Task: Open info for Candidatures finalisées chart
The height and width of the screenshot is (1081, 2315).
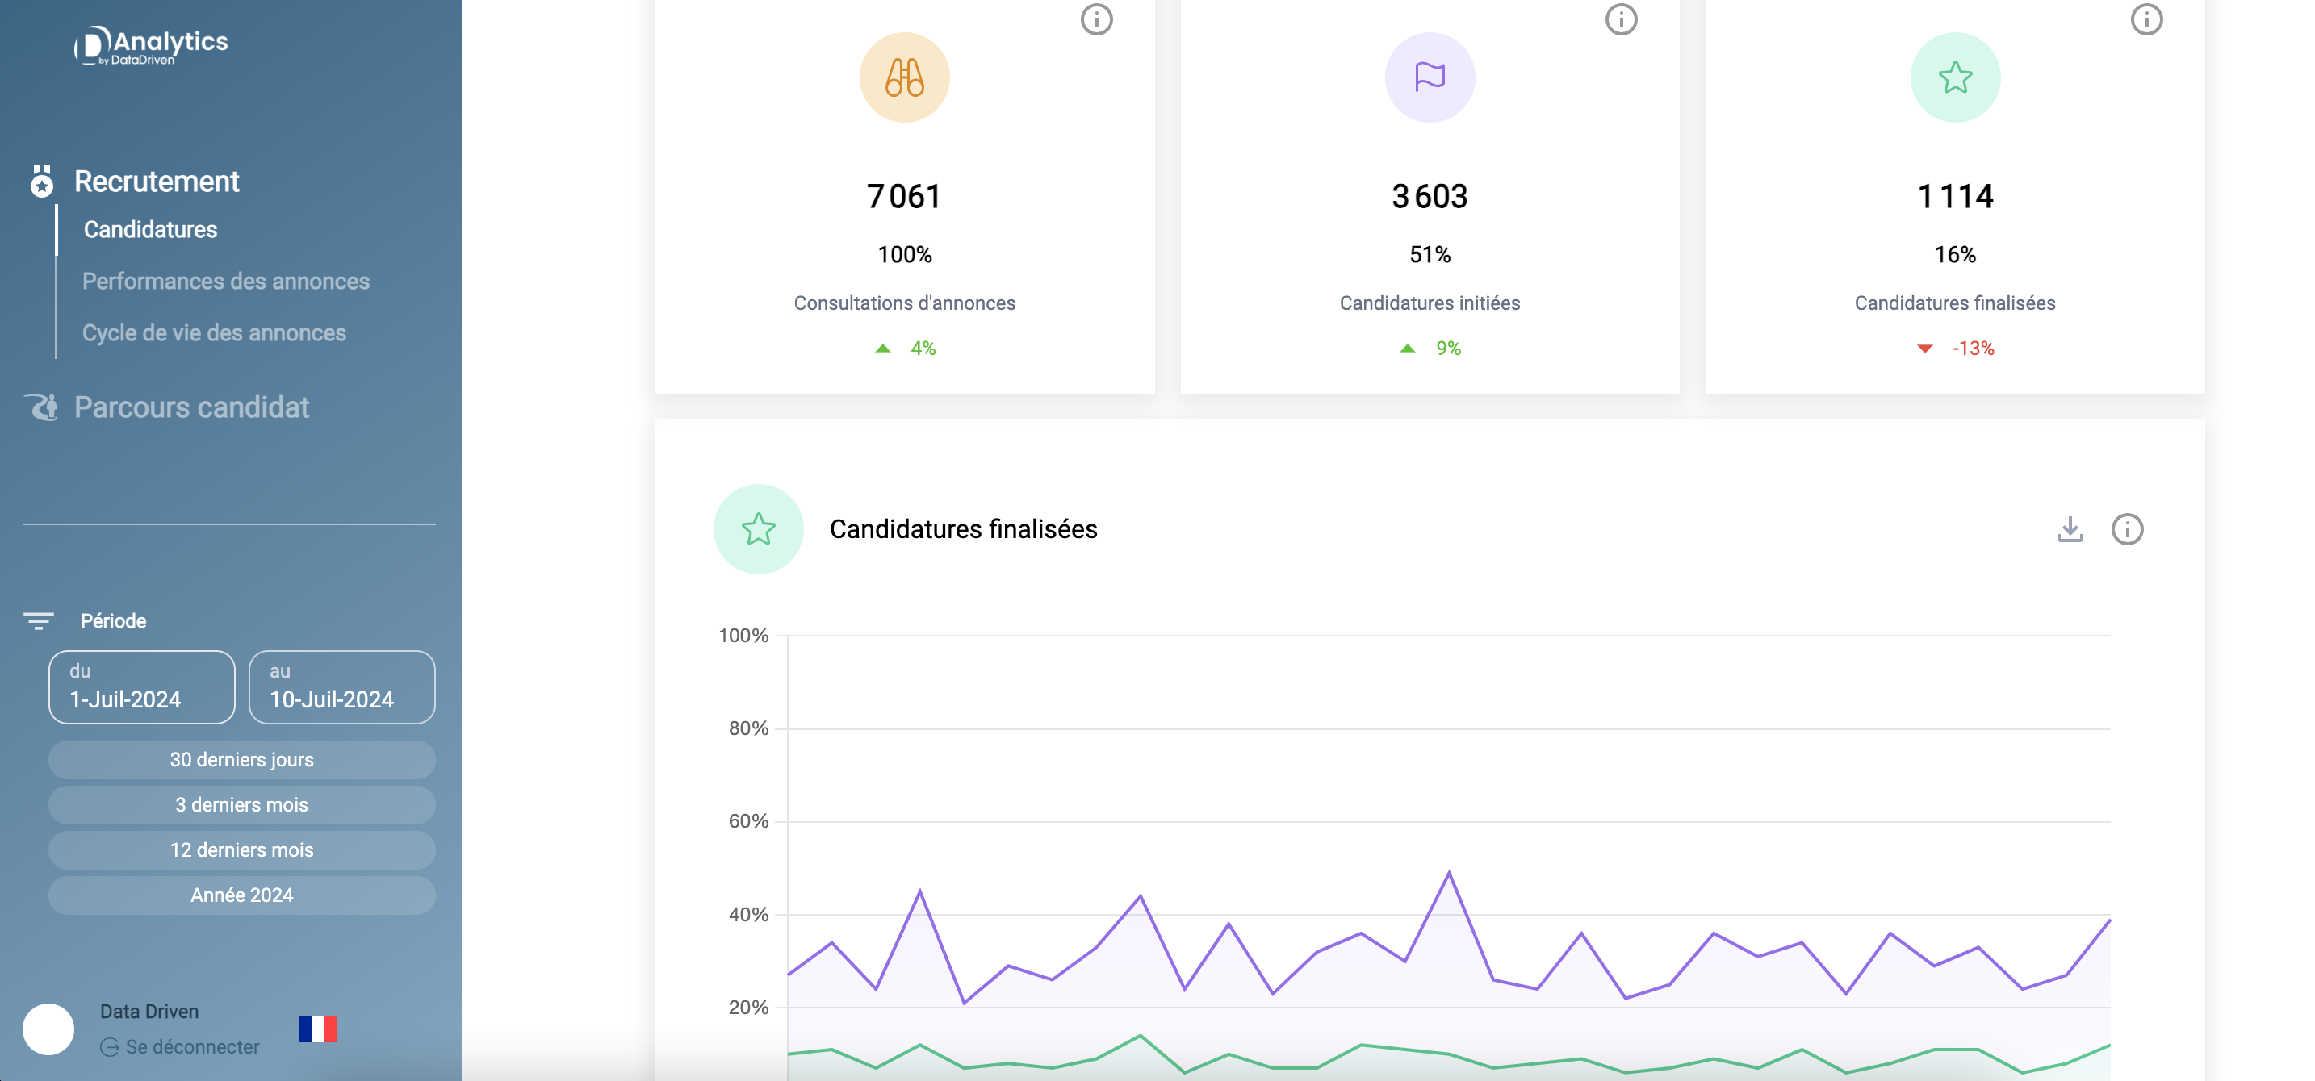Action: tap(2126, 529)
